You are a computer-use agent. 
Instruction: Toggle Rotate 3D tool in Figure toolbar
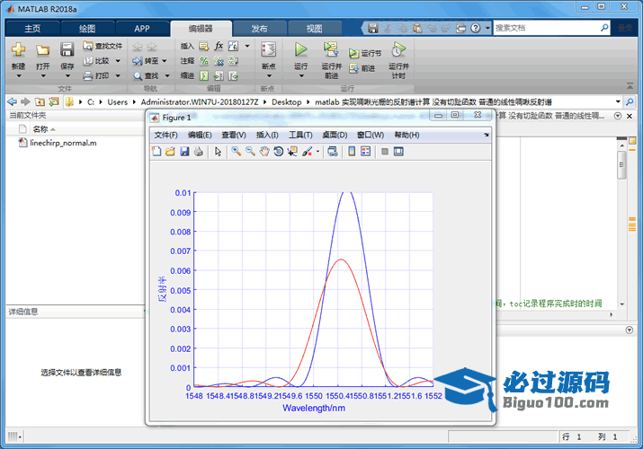[x=279, y=152]
